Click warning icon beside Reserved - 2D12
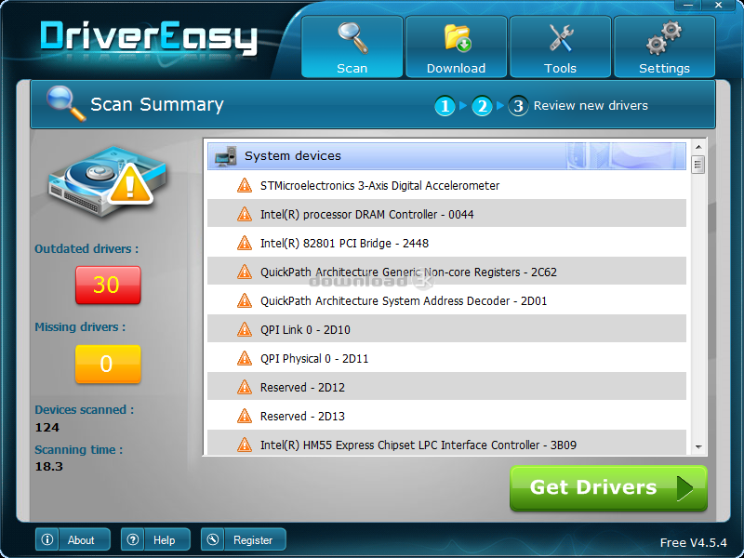This screenshot has width=744, height=558. coord(245,388)
